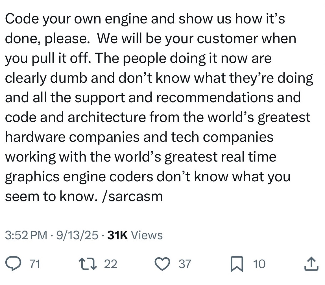Image resolution: width=325 pixels, height=285 pixels.
Task: Click the 10 bookmarks count
Action: tap(259, 264)
